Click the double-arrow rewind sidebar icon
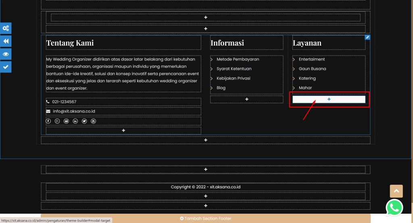 pyautogui.click(x=6, y=41)
